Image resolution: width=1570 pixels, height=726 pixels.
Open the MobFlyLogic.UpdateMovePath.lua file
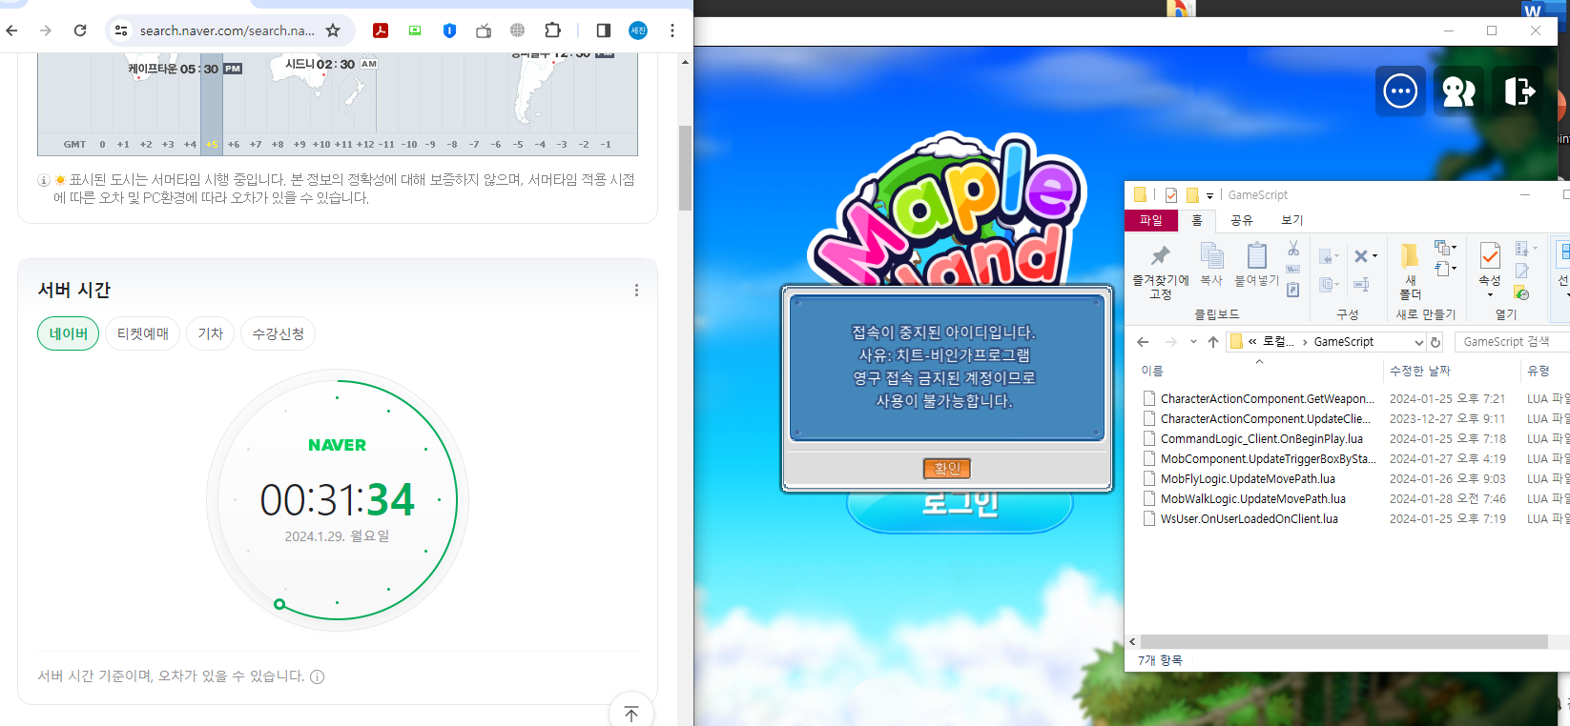pyautogui.click(x=1248, y=479)
